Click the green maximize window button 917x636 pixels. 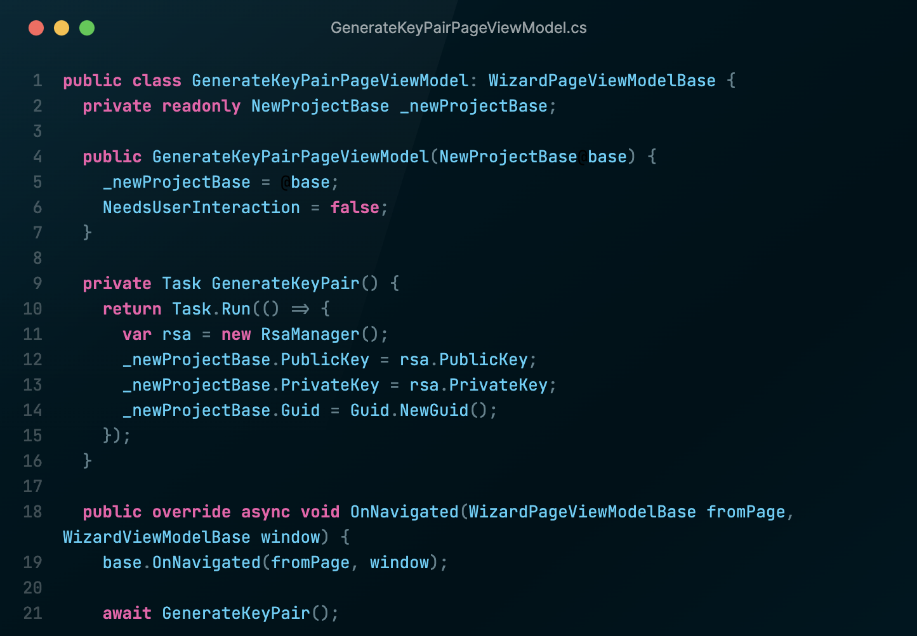coord(87,28)
